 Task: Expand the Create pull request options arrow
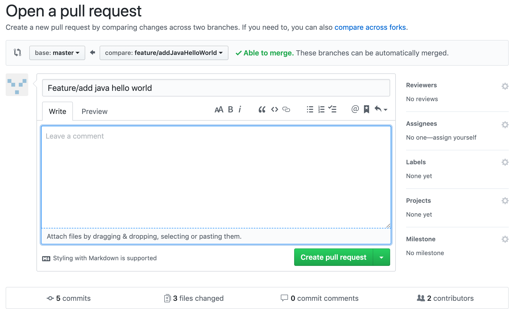coord(381,257)
